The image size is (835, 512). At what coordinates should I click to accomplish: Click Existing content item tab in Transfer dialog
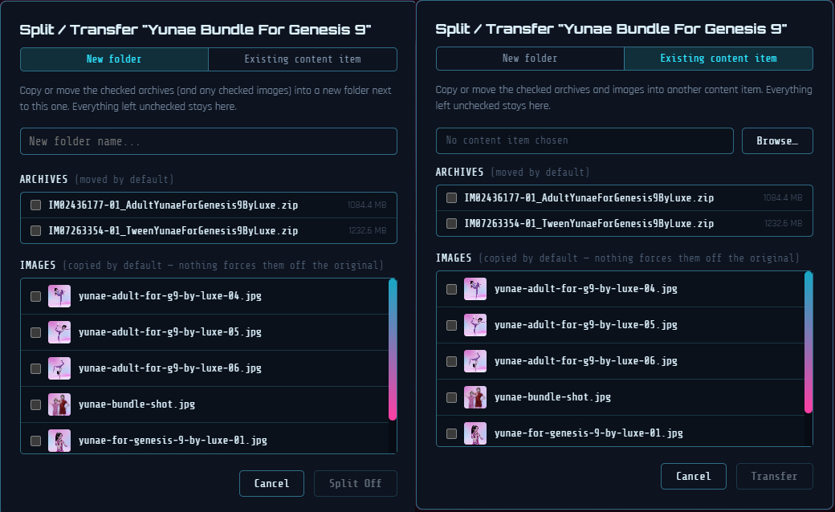click(x=719, y=59)
